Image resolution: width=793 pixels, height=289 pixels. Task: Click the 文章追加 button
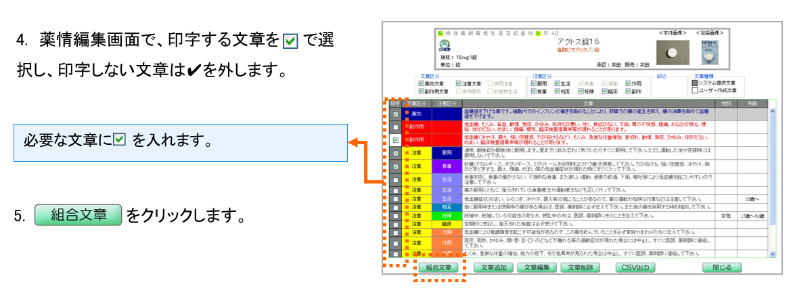[x=493, y=268]
